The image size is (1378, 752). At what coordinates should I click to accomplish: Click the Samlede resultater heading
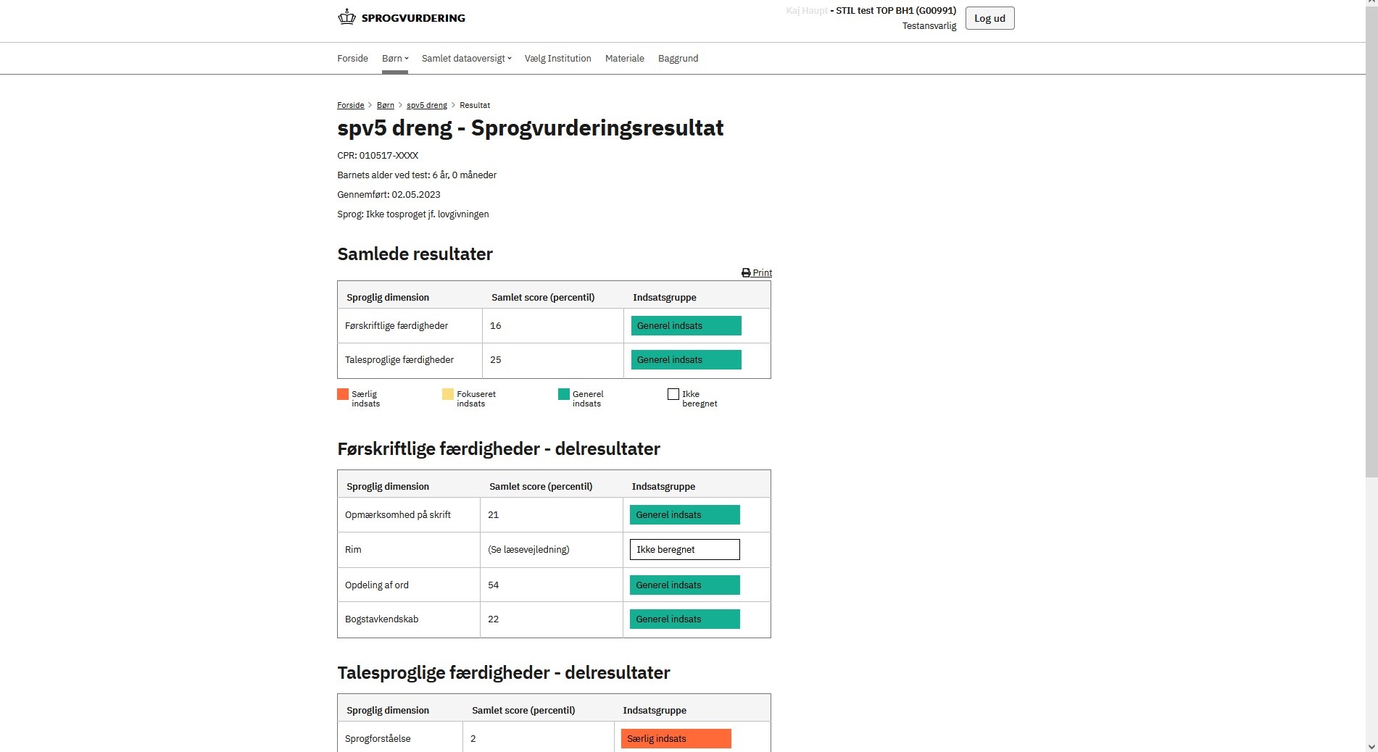click(x=415, y=254)
